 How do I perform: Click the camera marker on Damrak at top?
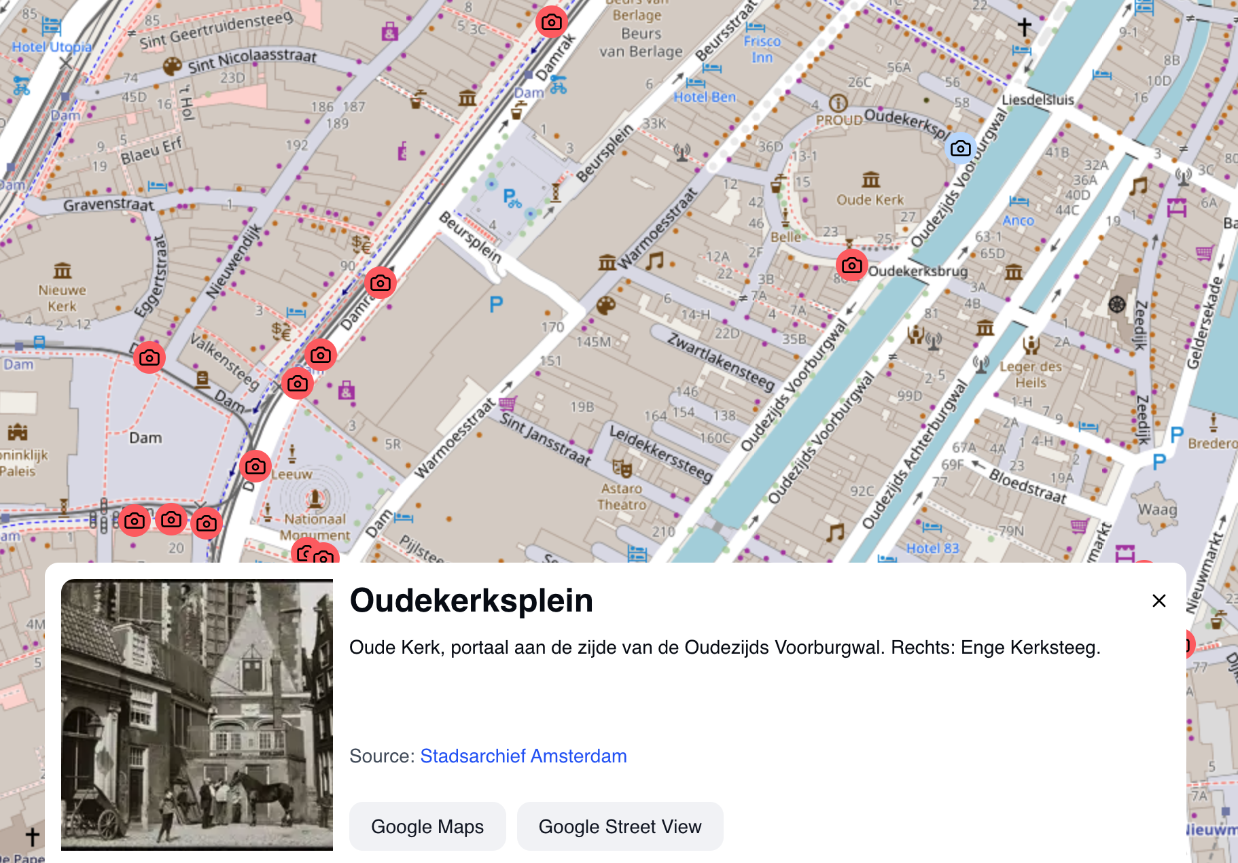551,21
